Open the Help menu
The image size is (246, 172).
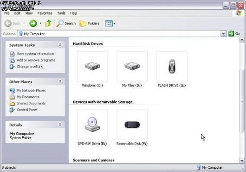click(x=74, y=13)
